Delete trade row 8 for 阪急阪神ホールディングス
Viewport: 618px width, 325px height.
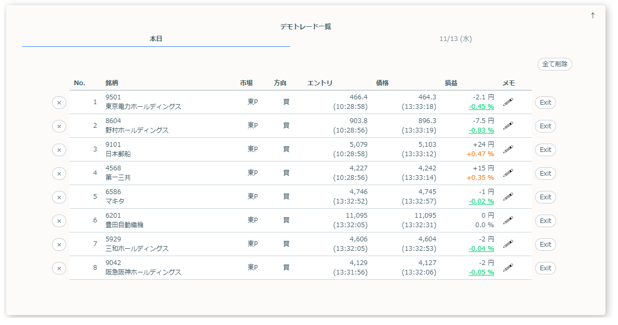point(58,268)
